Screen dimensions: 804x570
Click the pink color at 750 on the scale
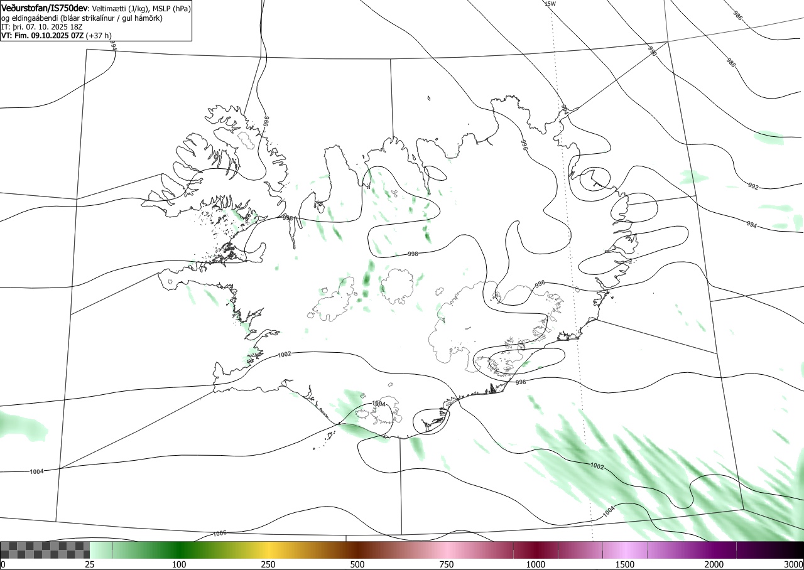pyautogui.click(x=447, y=550)
